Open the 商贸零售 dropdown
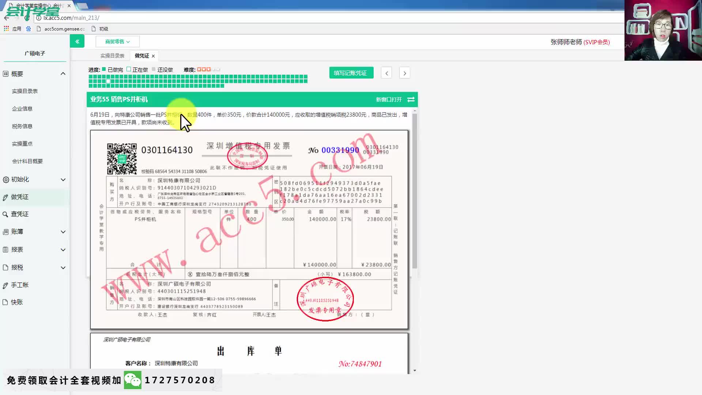 [117, 41]
